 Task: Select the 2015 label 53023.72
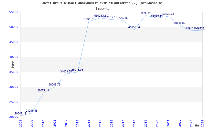click(100, 16)
